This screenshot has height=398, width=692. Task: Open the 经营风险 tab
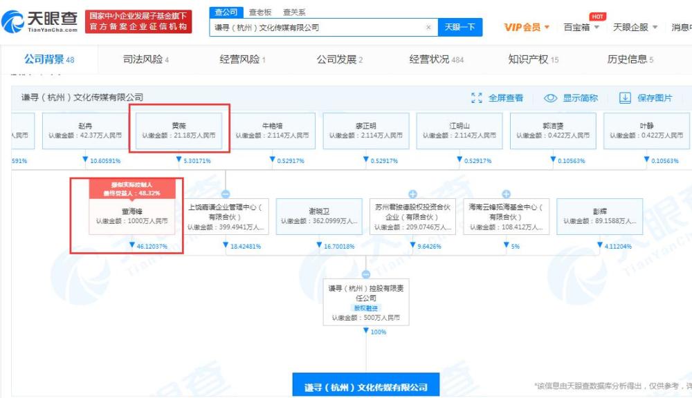point(242,59)
